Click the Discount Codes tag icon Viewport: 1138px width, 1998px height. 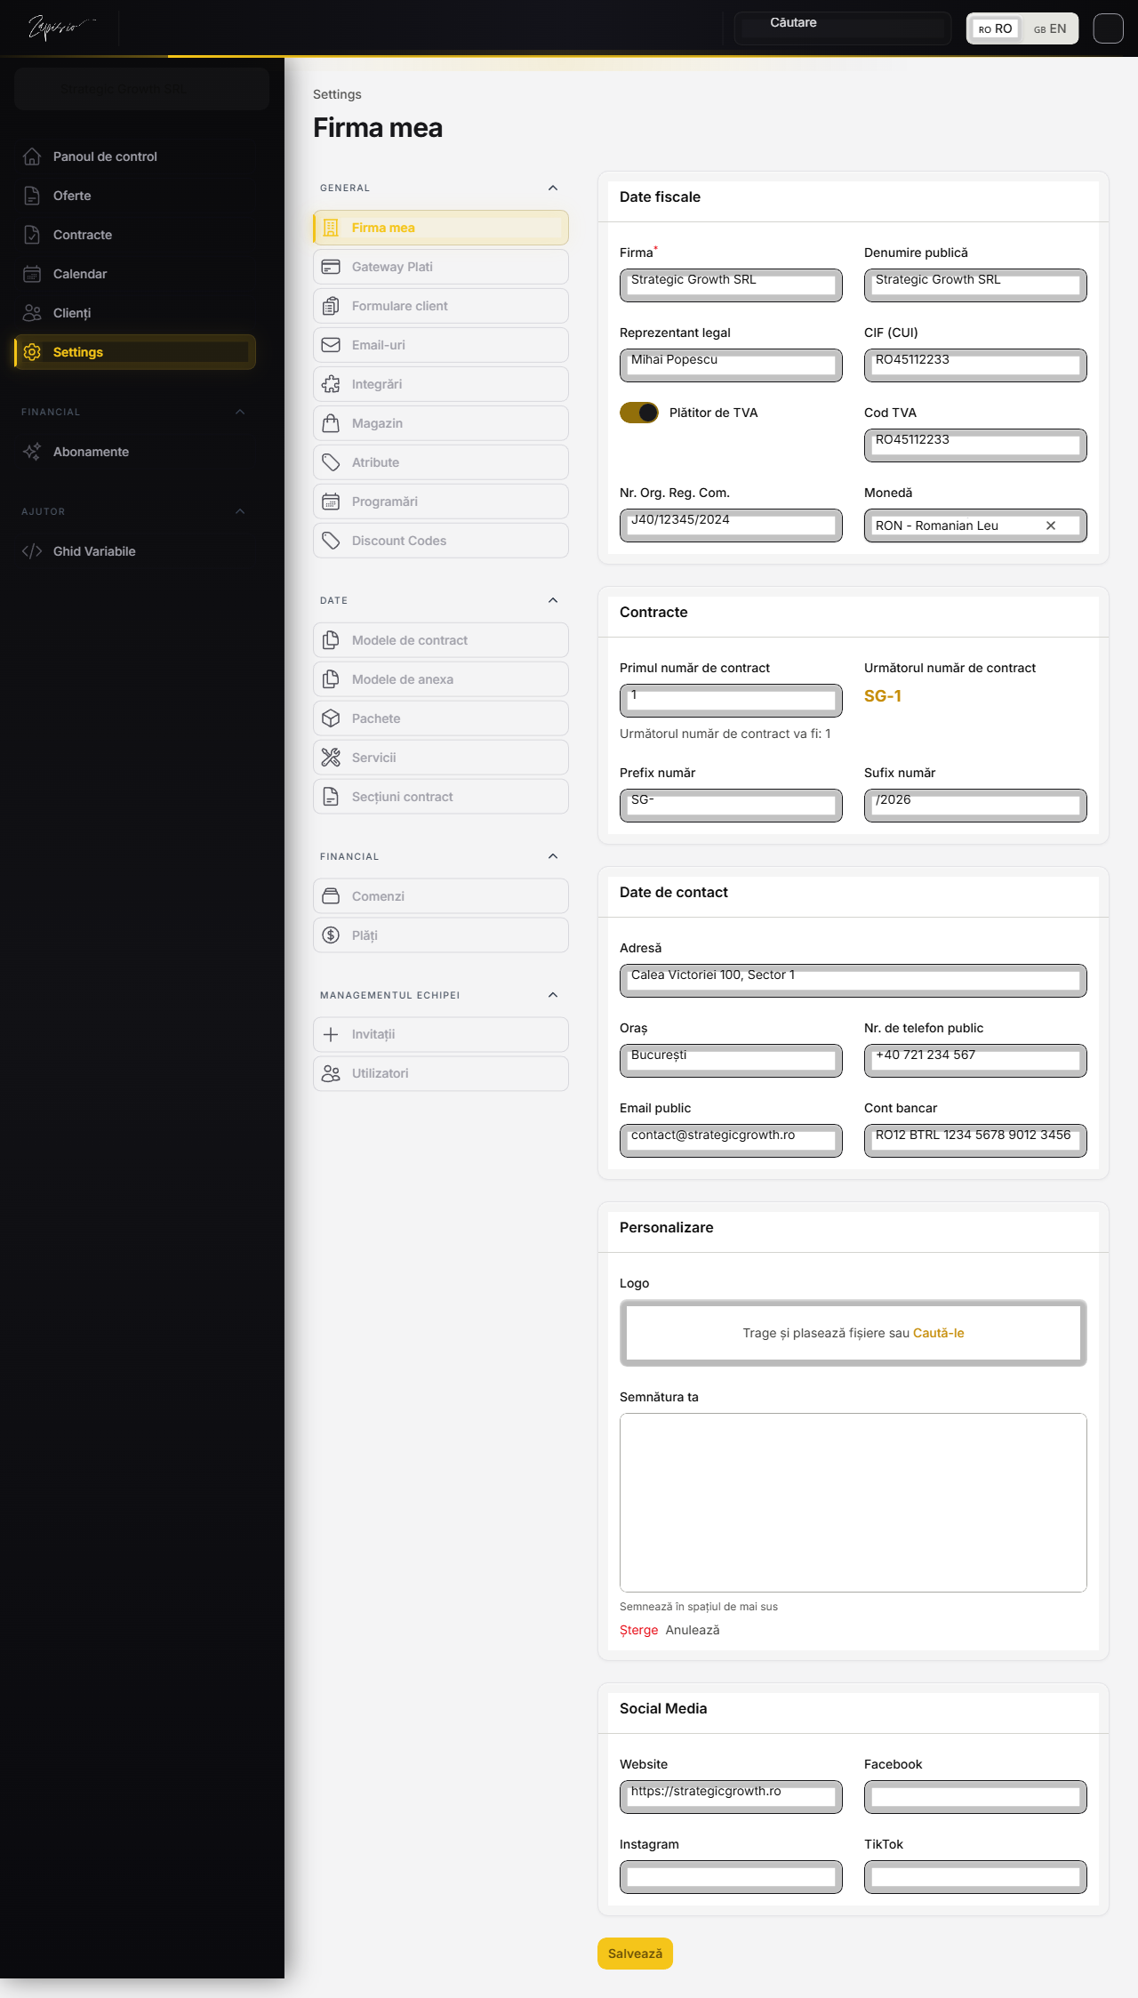click(x=331, y=541)
